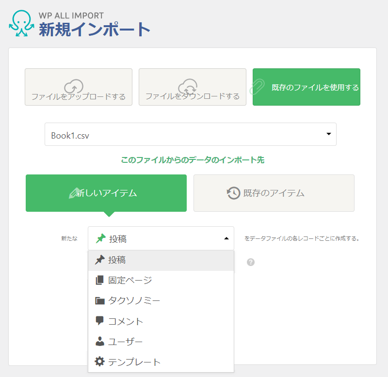This screenshot has height=377, width=388.
Task: Click the person icon beside ユーザー
Action: [100, 342]
